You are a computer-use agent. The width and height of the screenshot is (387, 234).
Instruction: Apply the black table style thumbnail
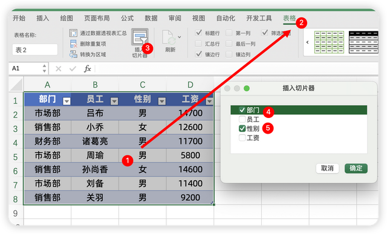pyautogui.click(x=363, y=42)
